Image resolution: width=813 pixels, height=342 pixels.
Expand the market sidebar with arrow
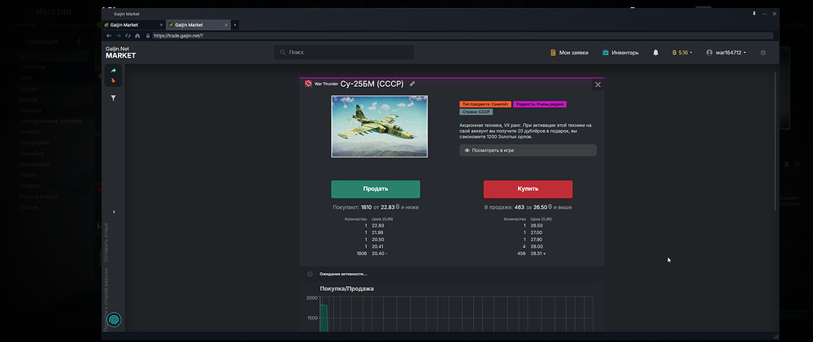point(114,212)
